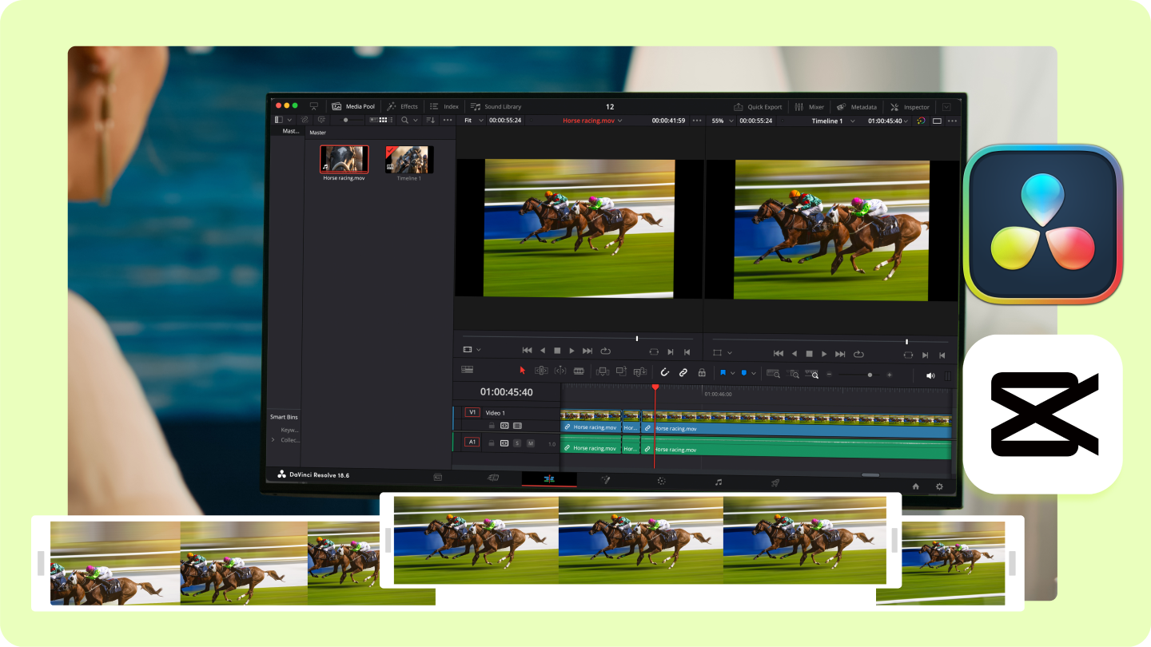The width and height of the screenshot is (1151, 647).
Task: Switch to the Edit page tab
Action: (x=549, y=479)
